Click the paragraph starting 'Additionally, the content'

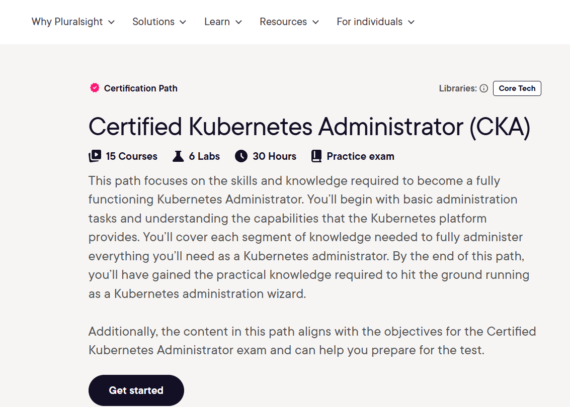pyautogui.click(x=312, y=341)
